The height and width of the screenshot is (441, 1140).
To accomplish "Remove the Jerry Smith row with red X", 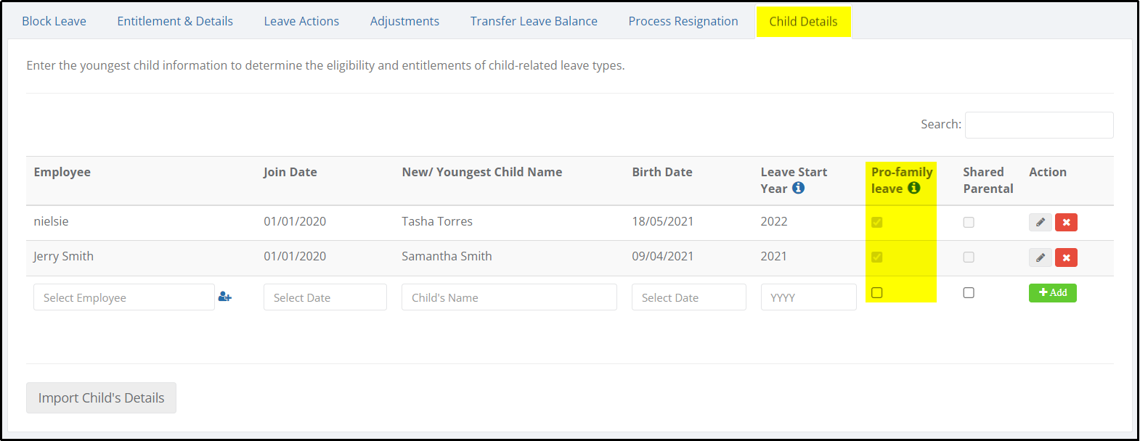I will (1066, 257).
